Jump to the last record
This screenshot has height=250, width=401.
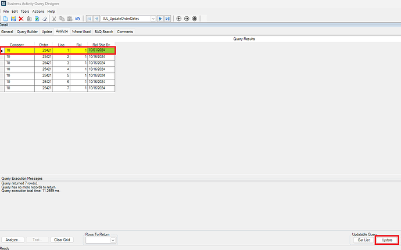click(167, 19)
